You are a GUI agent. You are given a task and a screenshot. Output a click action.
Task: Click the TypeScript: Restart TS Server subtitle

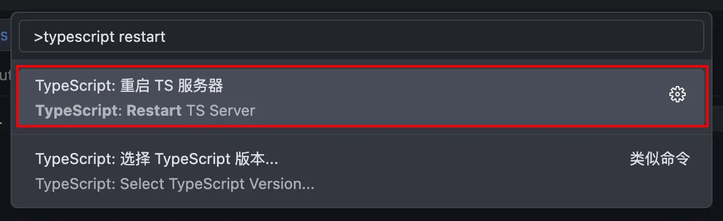pos(145,110)
